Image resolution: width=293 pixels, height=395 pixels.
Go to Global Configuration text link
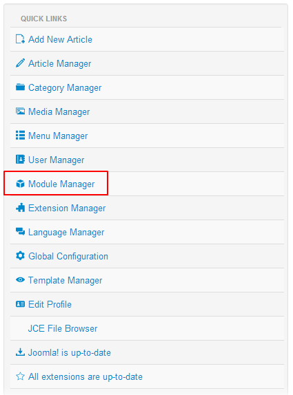(x=68, y=256)
